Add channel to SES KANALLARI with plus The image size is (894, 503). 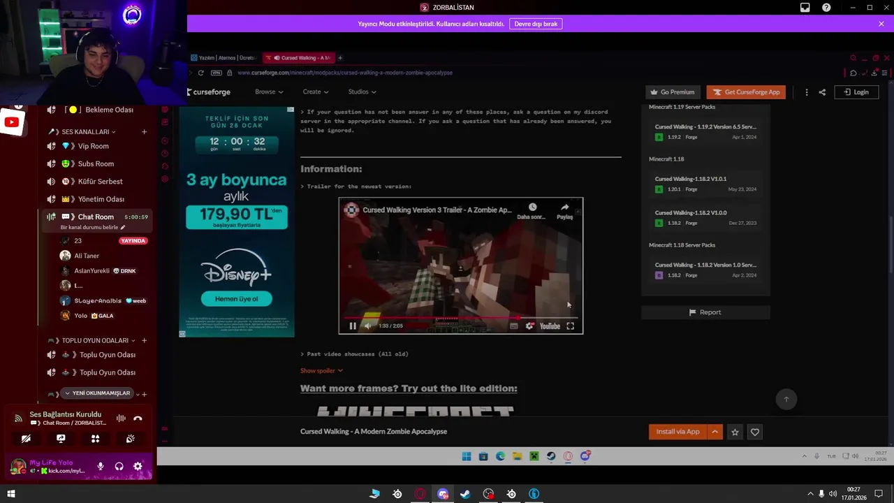(145, 132)
